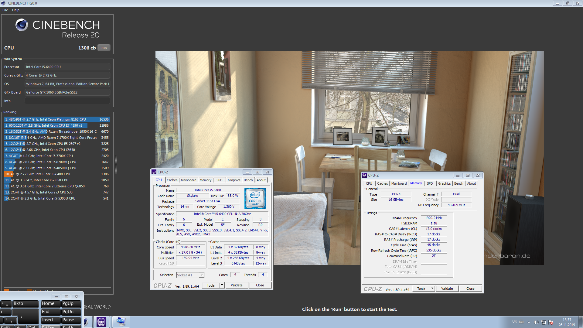Click the volume speaker tray icon
583x328 pixels.
(x=536, y=322)
